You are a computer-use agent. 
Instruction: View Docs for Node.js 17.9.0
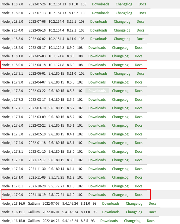tap(139, 82)
